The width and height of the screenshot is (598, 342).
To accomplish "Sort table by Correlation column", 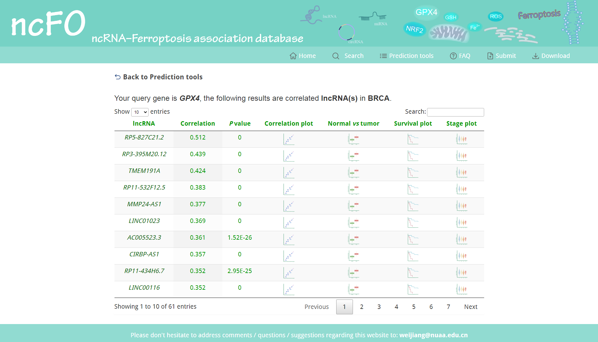I will pyautogui.click(x=198, y=123).
